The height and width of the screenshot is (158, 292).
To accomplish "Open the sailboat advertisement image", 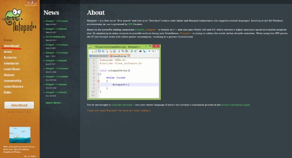I will click(x=20, y=135).
